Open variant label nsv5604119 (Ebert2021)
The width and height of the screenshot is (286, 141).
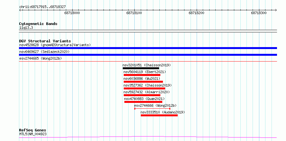point(145,72)
